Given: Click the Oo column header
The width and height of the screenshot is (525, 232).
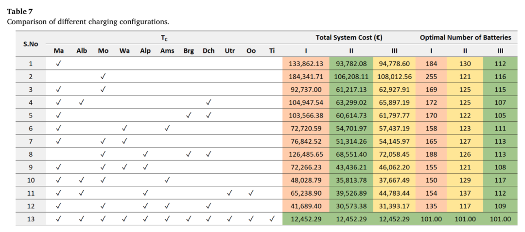Looking at the screenshot, I should coord(250,51).
